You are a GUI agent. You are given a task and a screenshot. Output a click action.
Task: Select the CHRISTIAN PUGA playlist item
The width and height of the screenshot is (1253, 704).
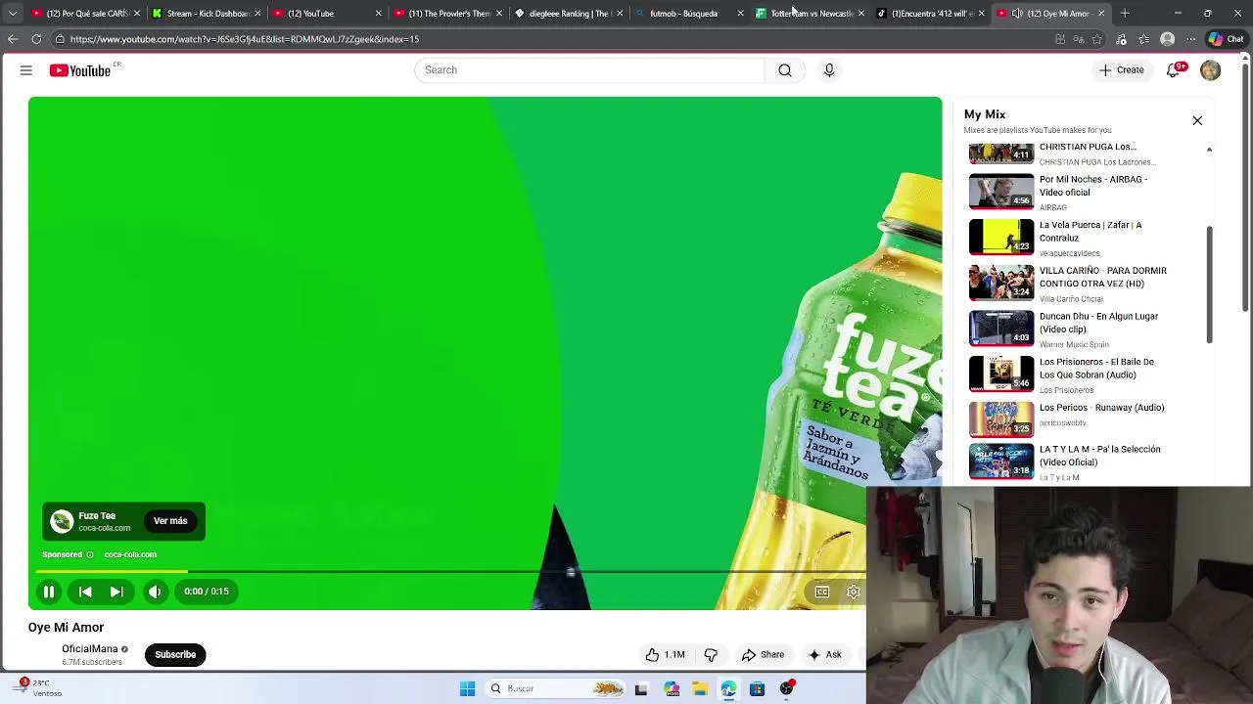pos(1085,154)
